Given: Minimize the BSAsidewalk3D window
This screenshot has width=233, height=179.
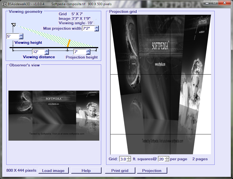Looking at the screenshot, I should 207,3.
